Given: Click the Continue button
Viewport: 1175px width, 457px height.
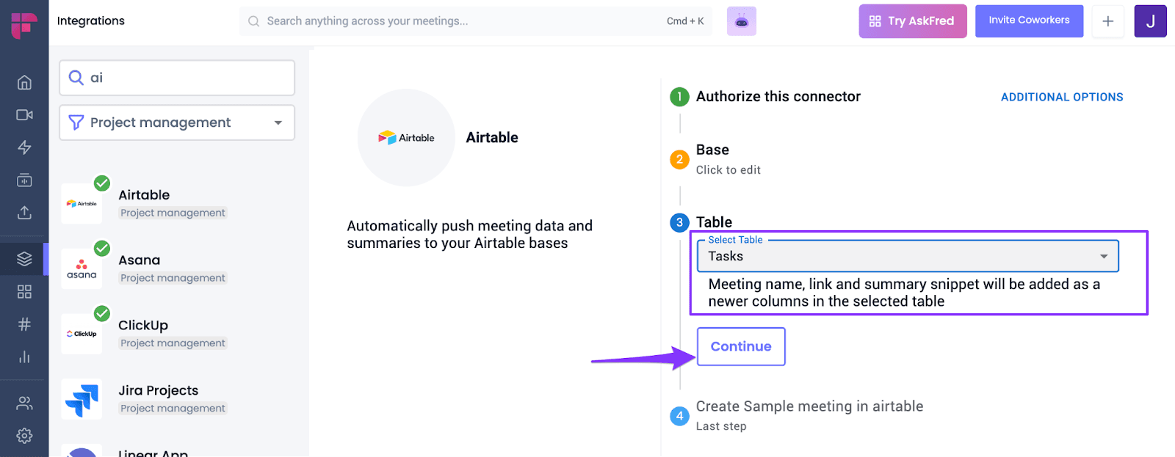Looking at the screenshot, I should tap(741, 346).
